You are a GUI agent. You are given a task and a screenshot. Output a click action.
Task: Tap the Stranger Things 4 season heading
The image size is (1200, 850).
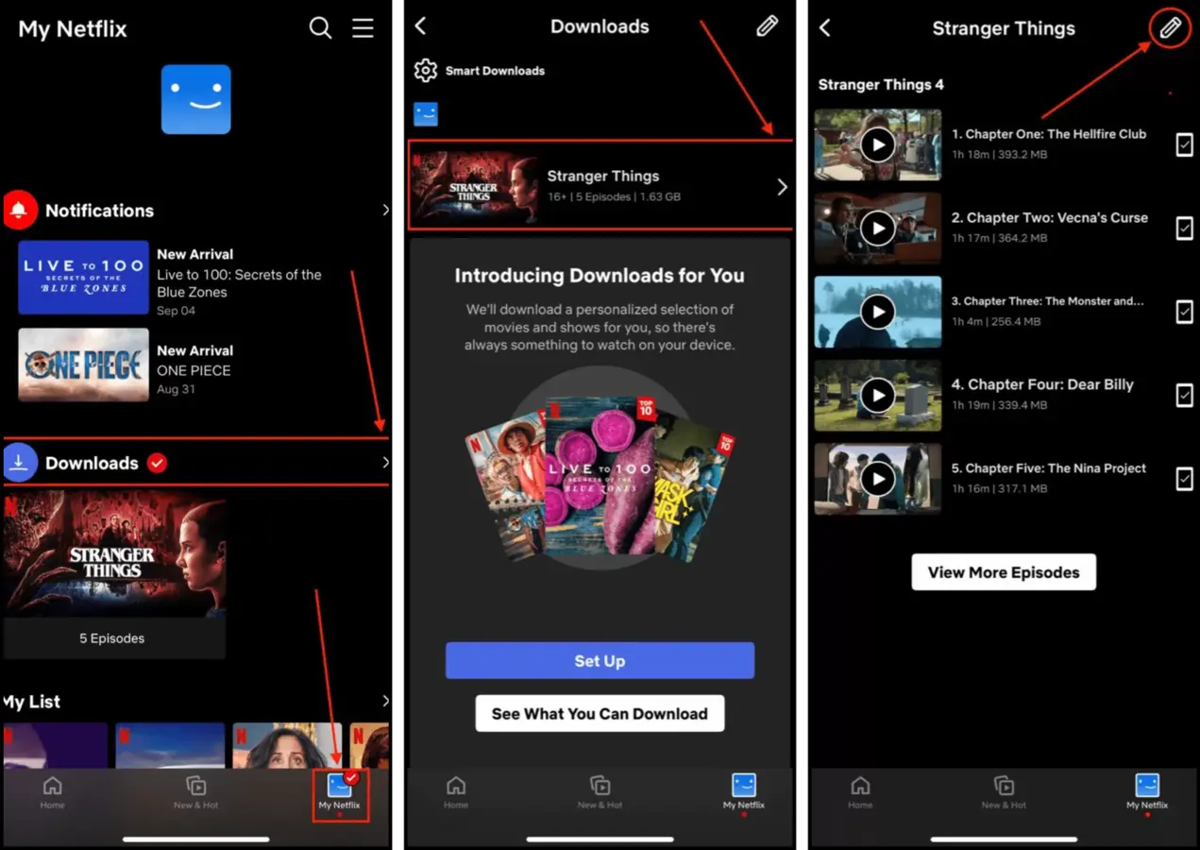point(881,85)
